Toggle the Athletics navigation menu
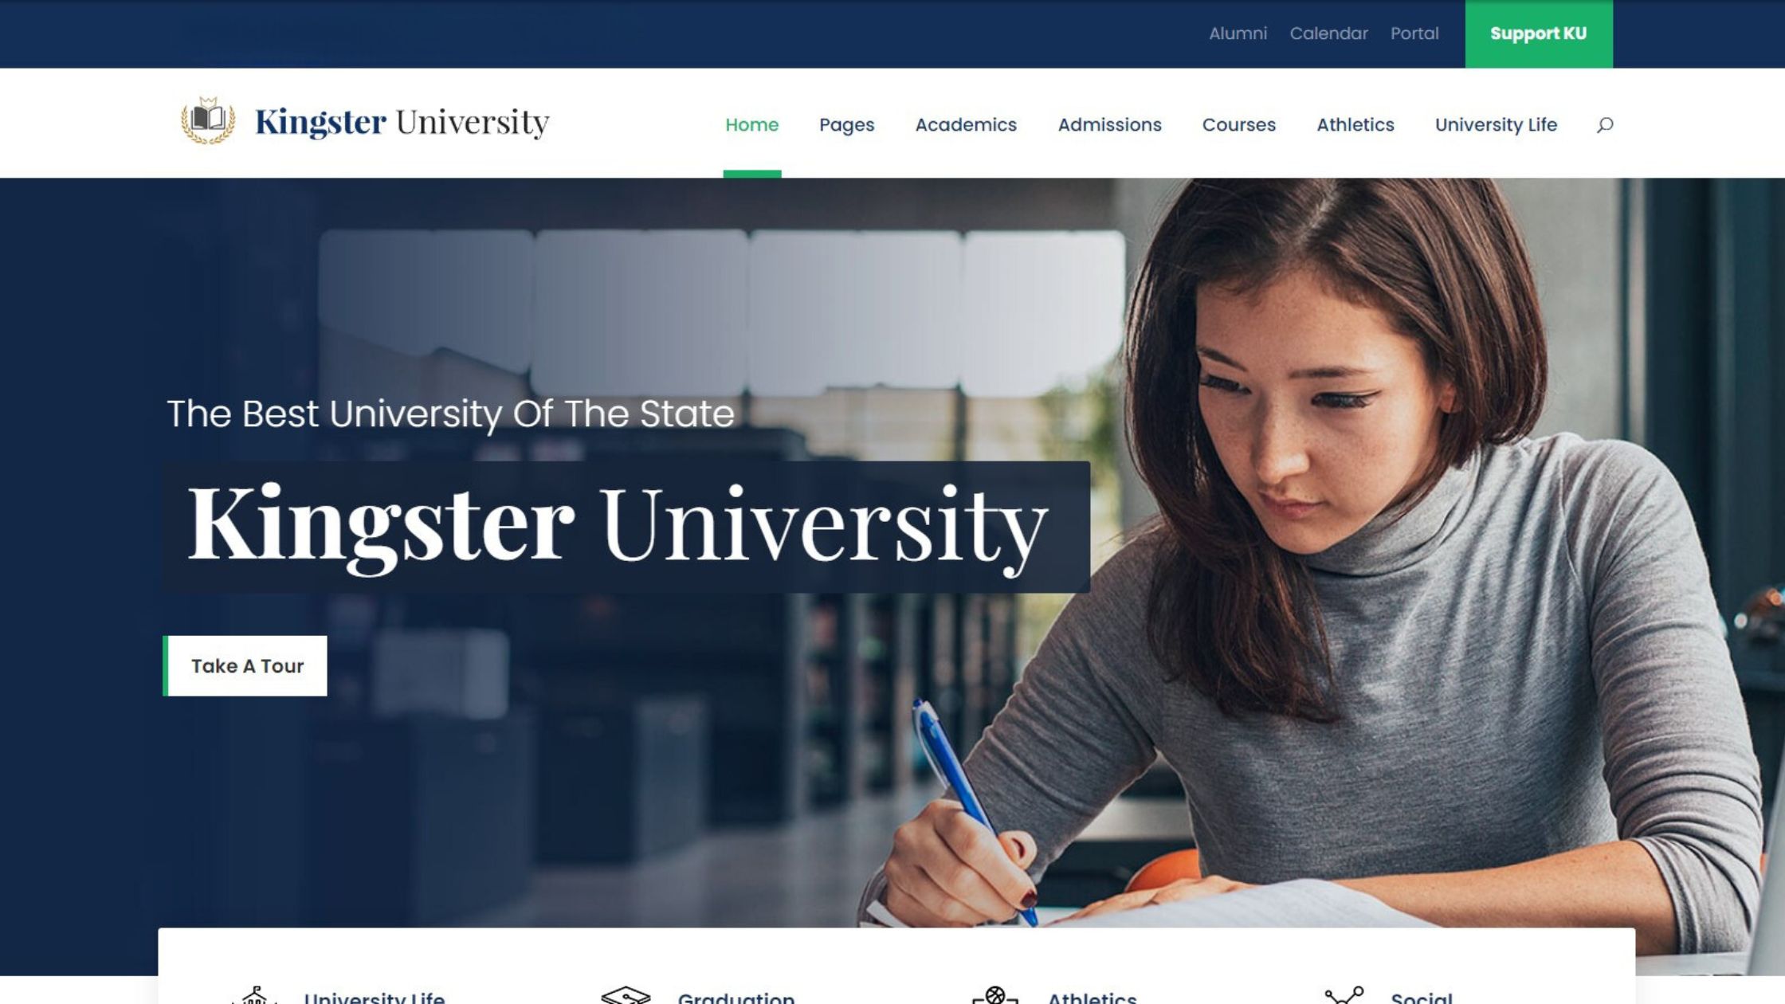 coord(1355,124)
